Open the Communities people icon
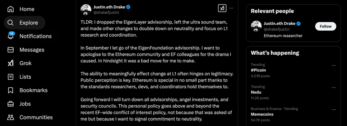This screenshot has height=126, width=347. [11, 117]
